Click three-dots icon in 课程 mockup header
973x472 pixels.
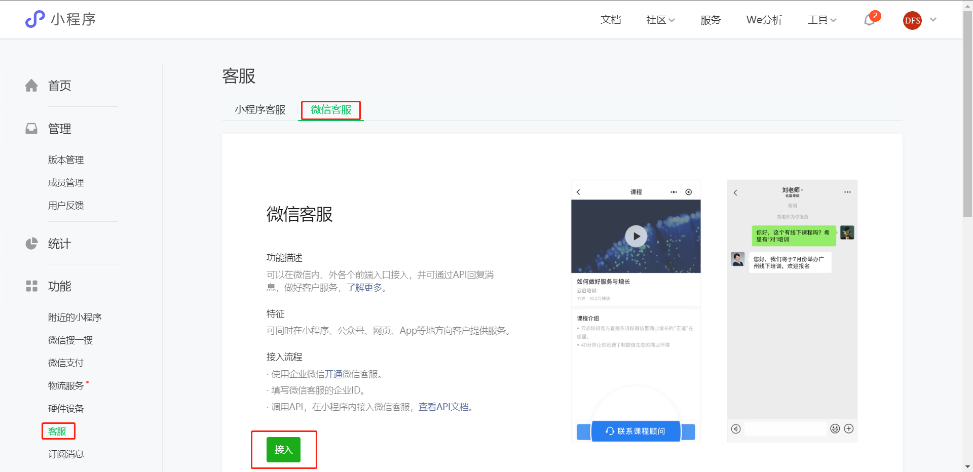[x=673, y=192]
